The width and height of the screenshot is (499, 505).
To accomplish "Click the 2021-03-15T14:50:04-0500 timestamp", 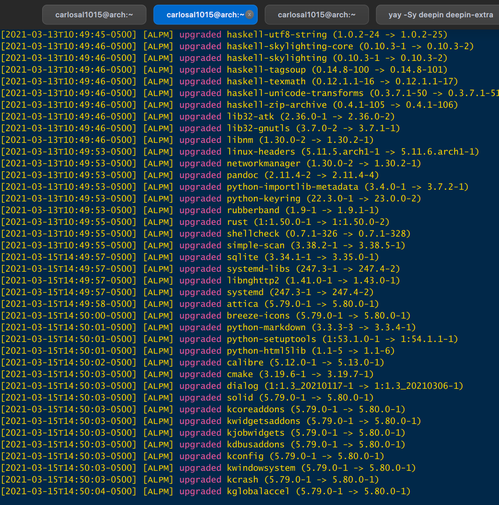I will pos(68,491).
